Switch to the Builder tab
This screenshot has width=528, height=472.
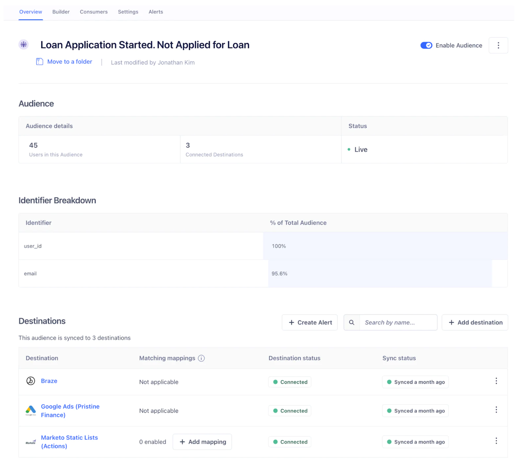click(61, 12)
